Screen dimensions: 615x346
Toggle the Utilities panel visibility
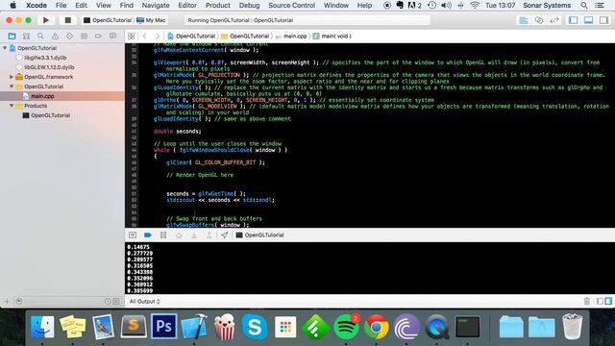(603, 20)
